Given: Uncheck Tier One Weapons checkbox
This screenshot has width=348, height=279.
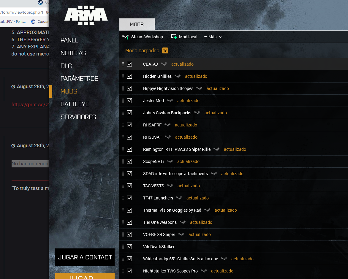Looking at the screenshot, I should pos(129,222).
